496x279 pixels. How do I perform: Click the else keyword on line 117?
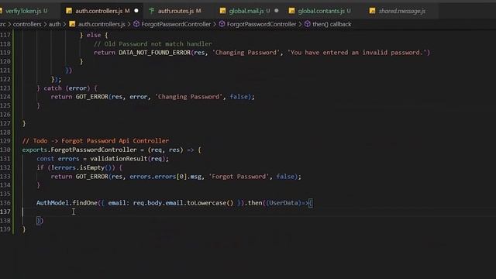(x=94, y=35)
